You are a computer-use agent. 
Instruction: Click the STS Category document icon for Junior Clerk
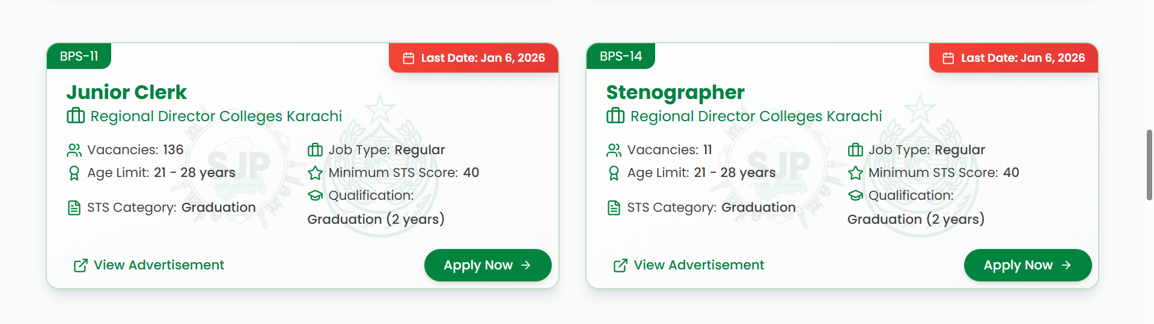tap(74, 208)
